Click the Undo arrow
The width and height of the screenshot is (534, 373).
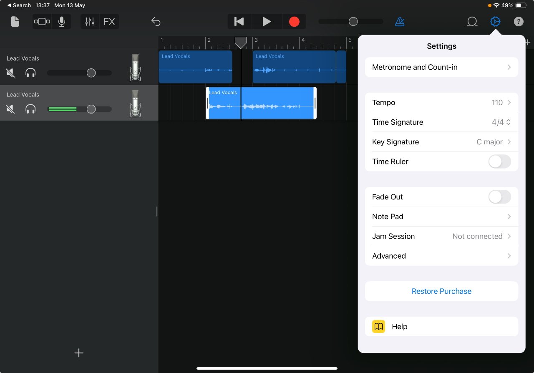(156, 21)
